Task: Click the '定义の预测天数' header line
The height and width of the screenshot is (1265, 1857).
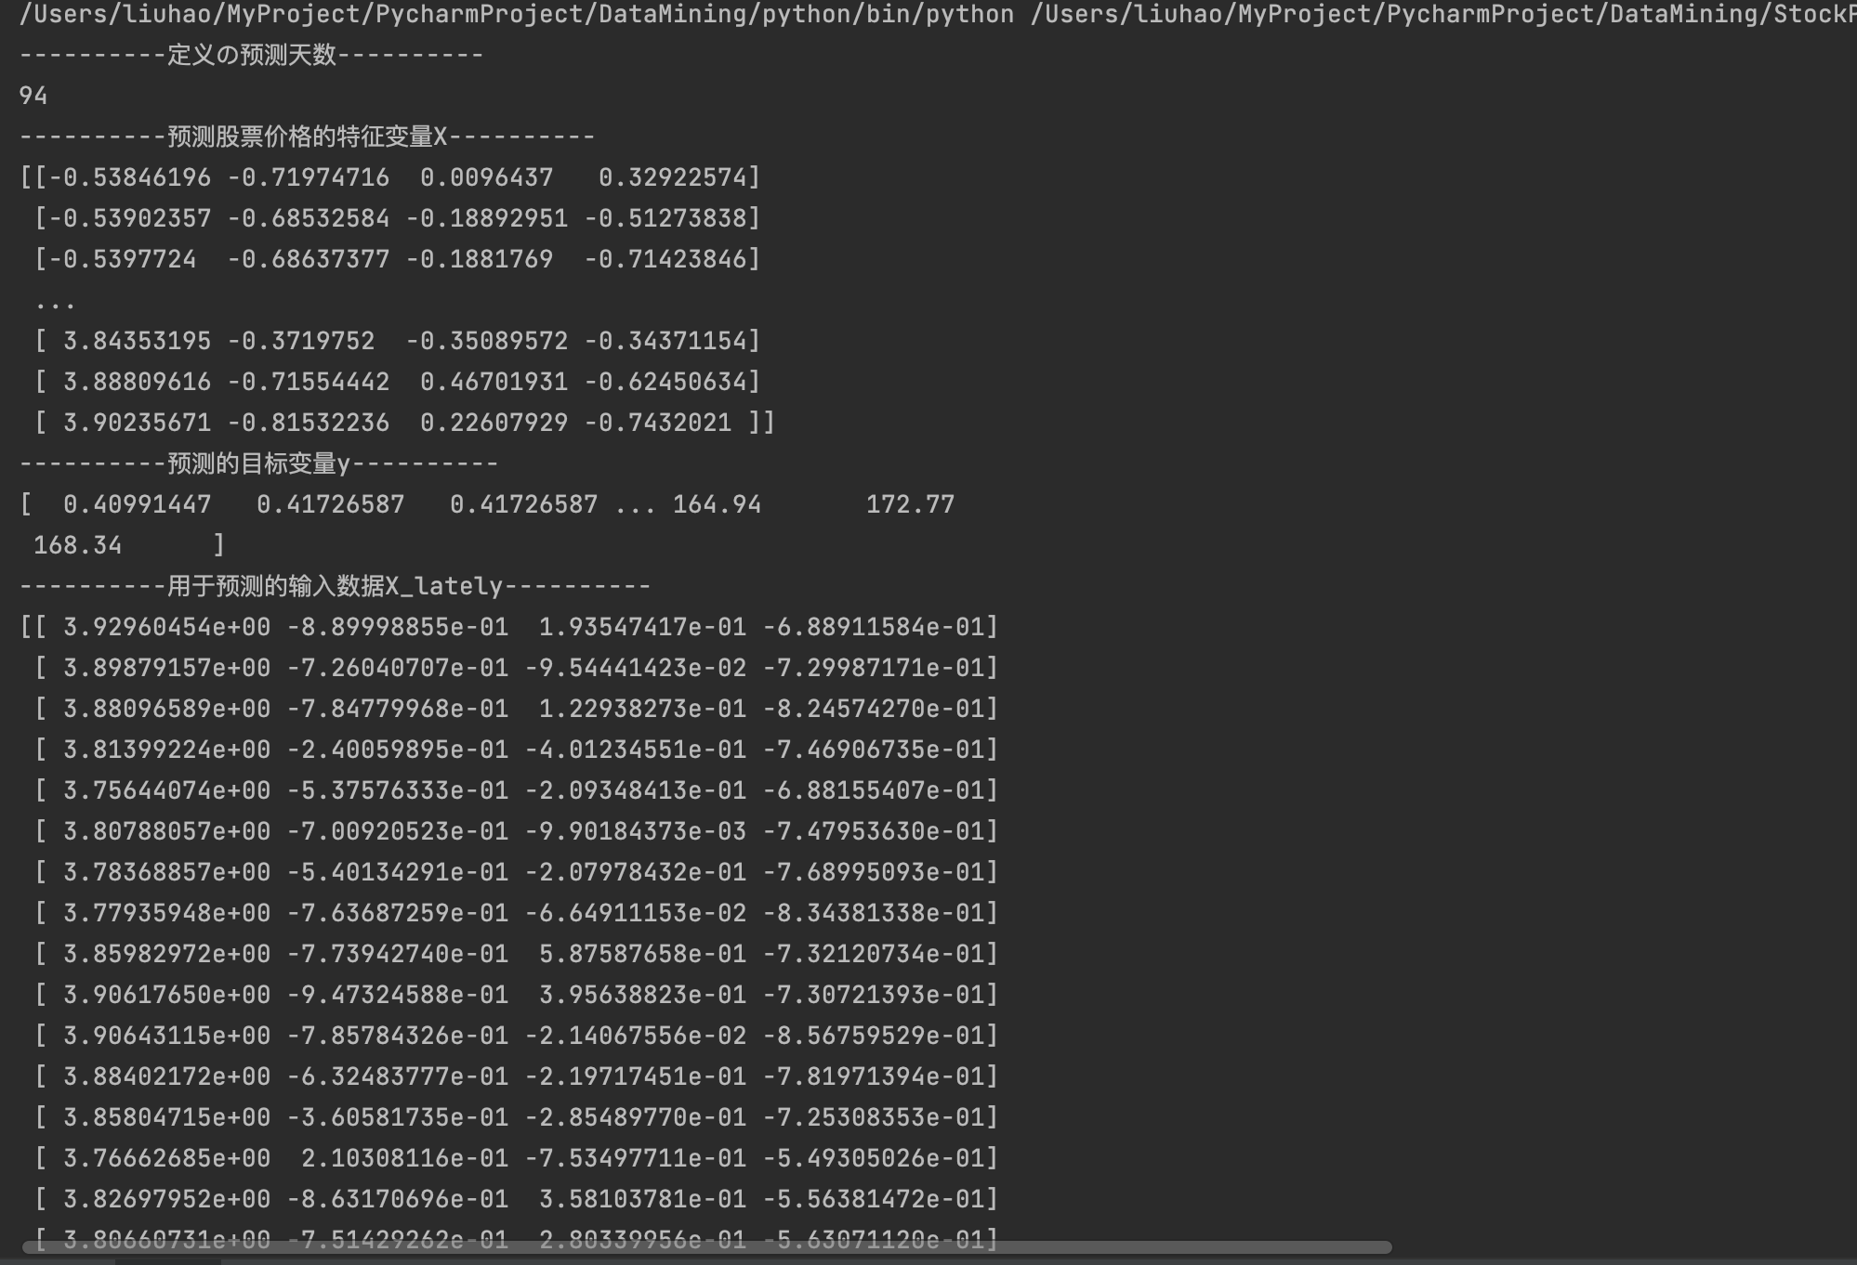Action: (x=251, y=55)
